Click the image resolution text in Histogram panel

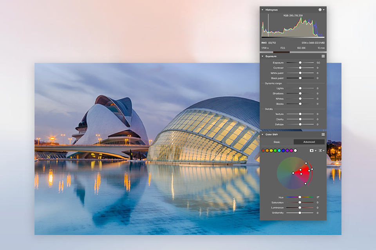313,43
